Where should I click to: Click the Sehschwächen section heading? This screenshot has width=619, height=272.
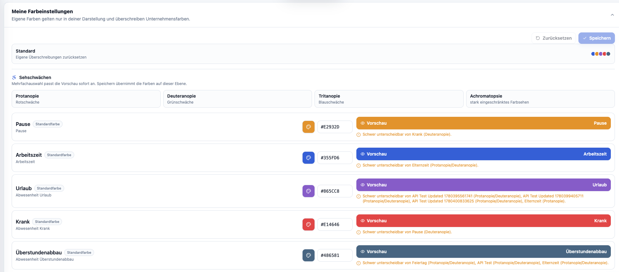35,77
